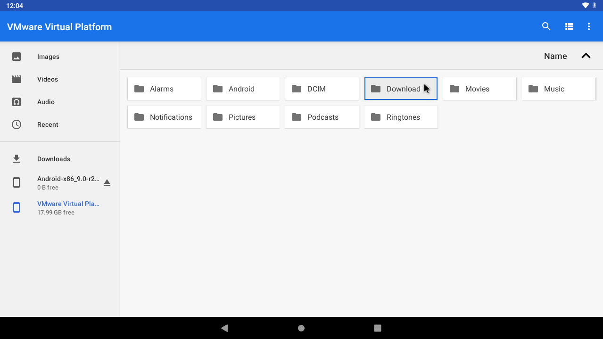Click the 0 B free text
This screenshot has width=603, height=339.
(48, 188)
